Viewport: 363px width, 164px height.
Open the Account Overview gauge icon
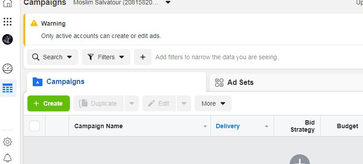[8, 69]
